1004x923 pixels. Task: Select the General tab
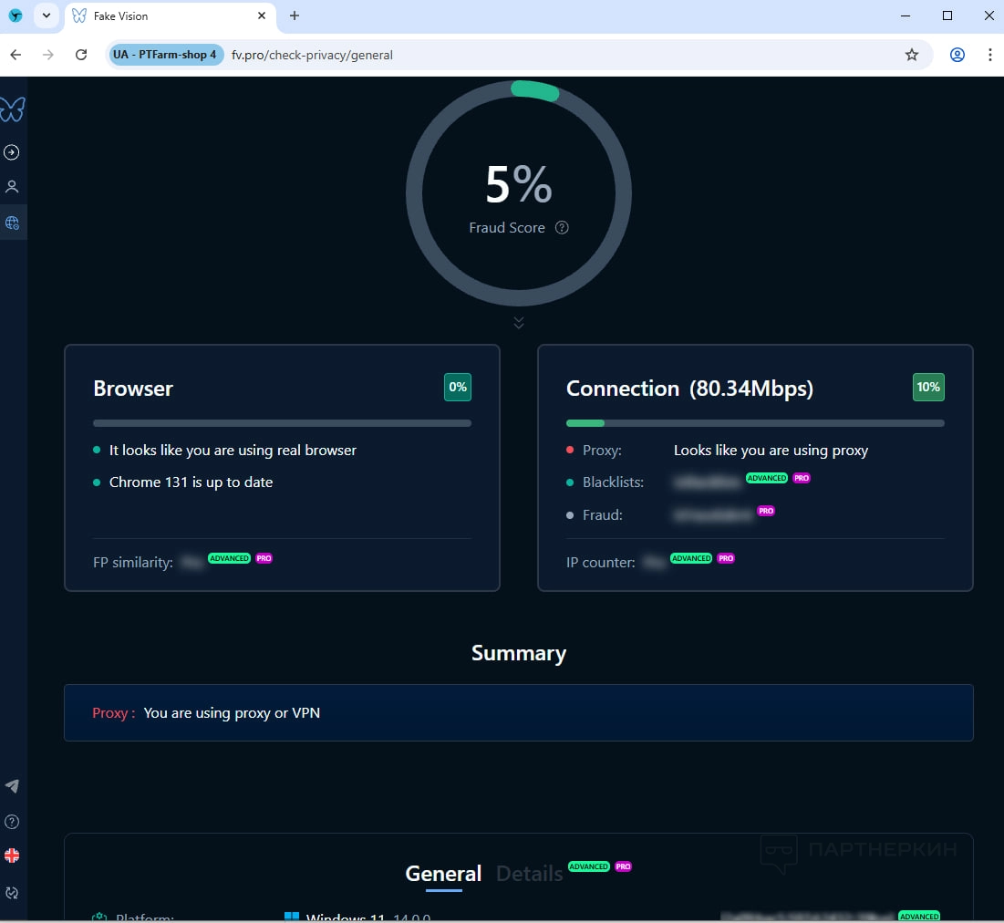point(443,874)
